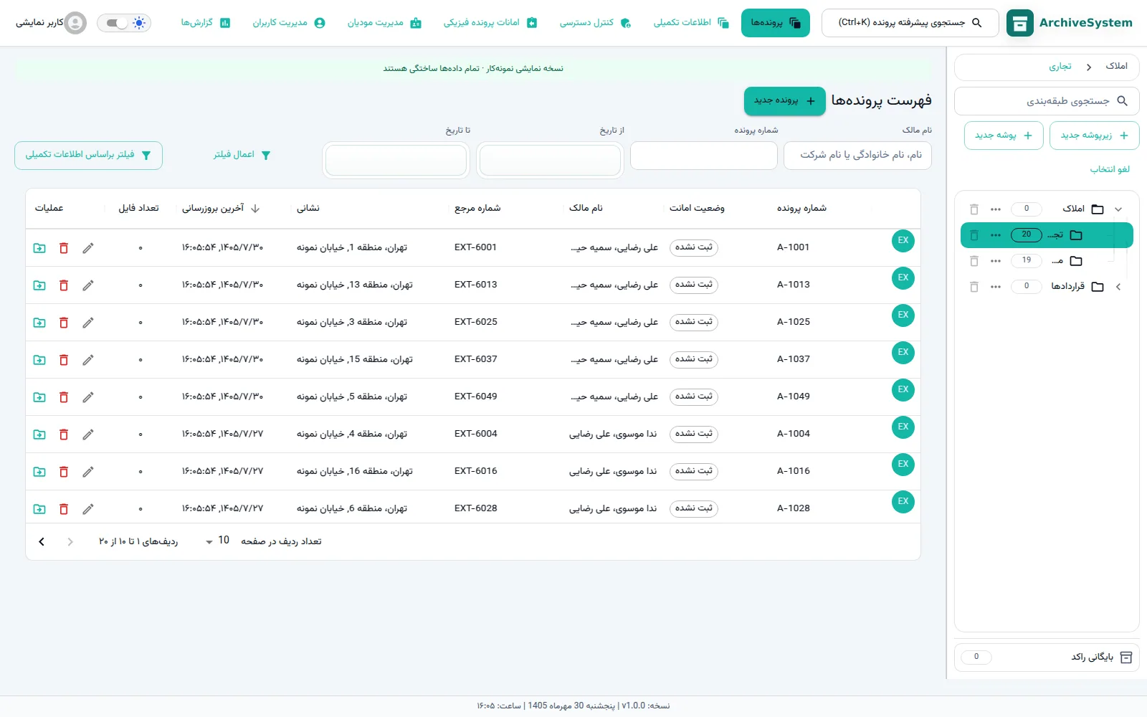Open the rows-per-page dropdown showing 10
Viewport: 1147px width, 717px height.
pyautogui.click(x=216, y=541)
